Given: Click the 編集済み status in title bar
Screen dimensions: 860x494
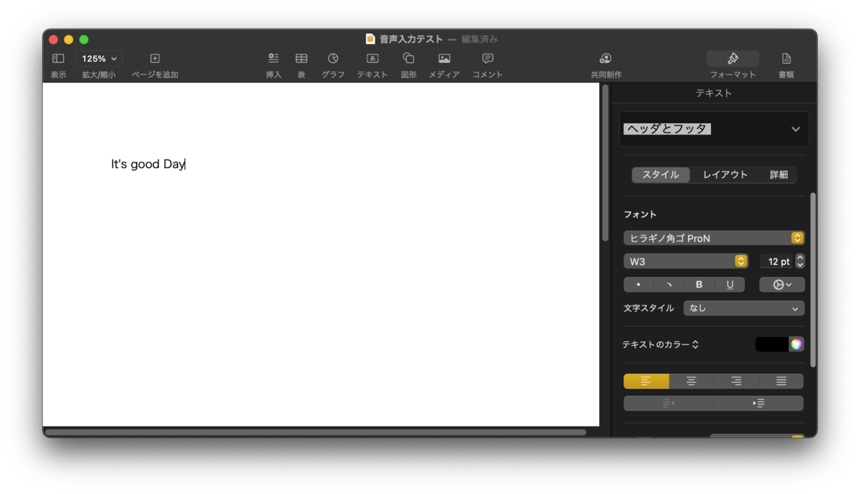Looking at the screenshot, I should pos(479,39).
